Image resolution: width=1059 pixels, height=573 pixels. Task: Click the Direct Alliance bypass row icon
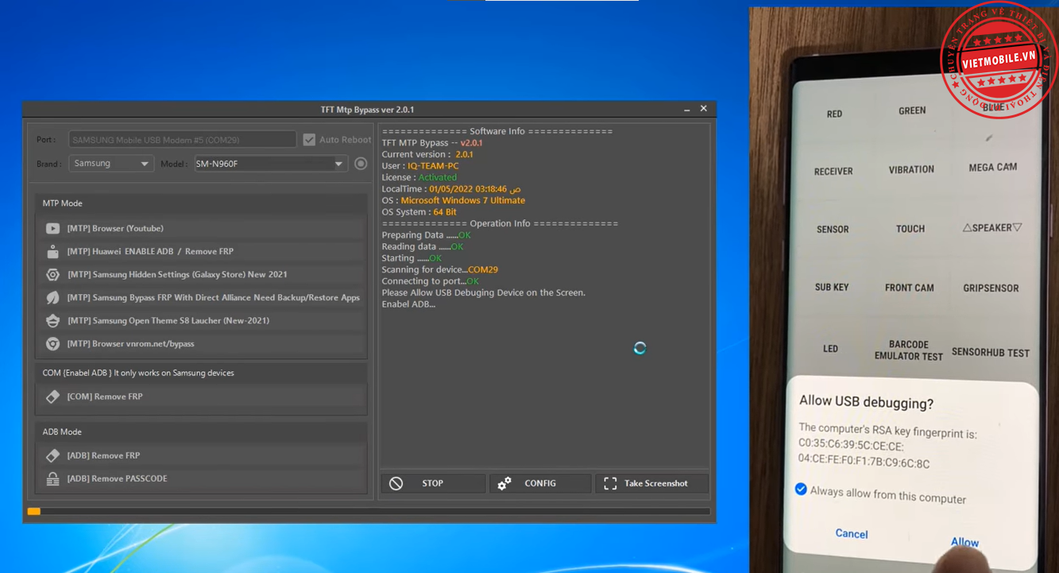[52, 298]
